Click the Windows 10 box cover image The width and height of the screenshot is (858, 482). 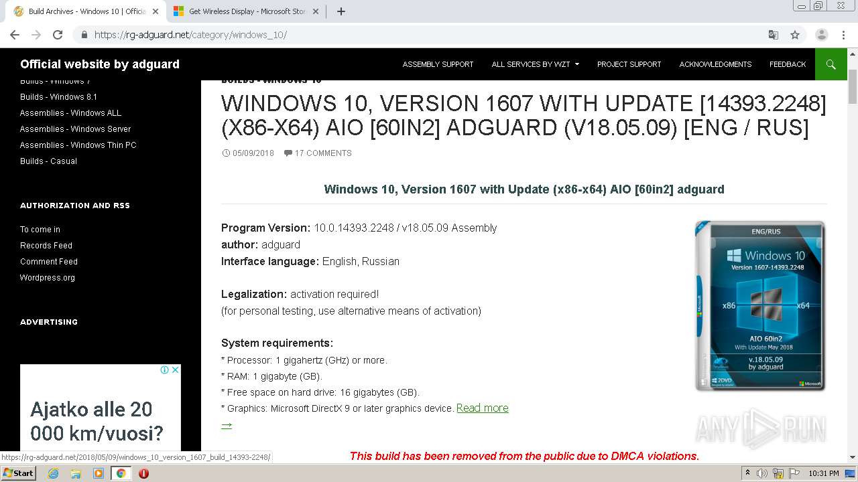pos(760,306)
